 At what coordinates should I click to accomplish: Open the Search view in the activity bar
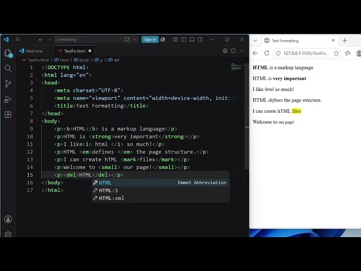point(8,68)
